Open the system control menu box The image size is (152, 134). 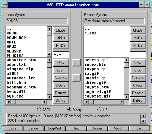(x=5, y=5)
